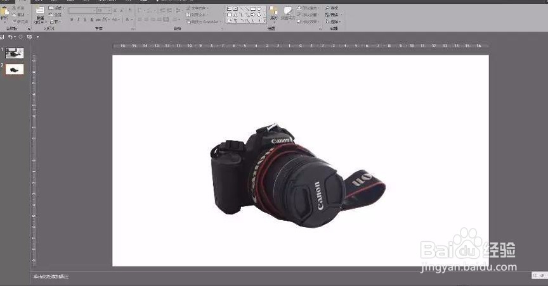Screen dimensions: 548x286
Task: Open the Shape Fill dropdown
Action: coord(308,8)
